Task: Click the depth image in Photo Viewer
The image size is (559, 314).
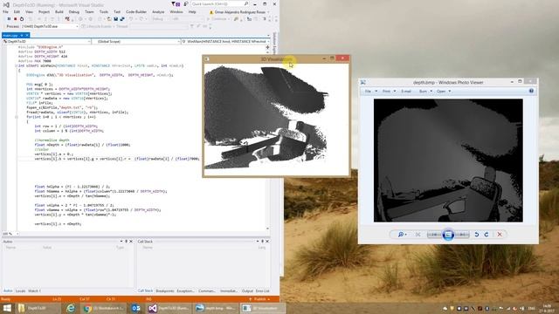Action: (448, 160)
